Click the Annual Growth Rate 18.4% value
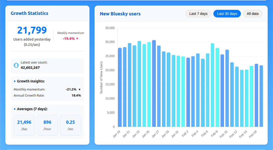The height and width of the screenshot is (150, 273). pos(76,96)
